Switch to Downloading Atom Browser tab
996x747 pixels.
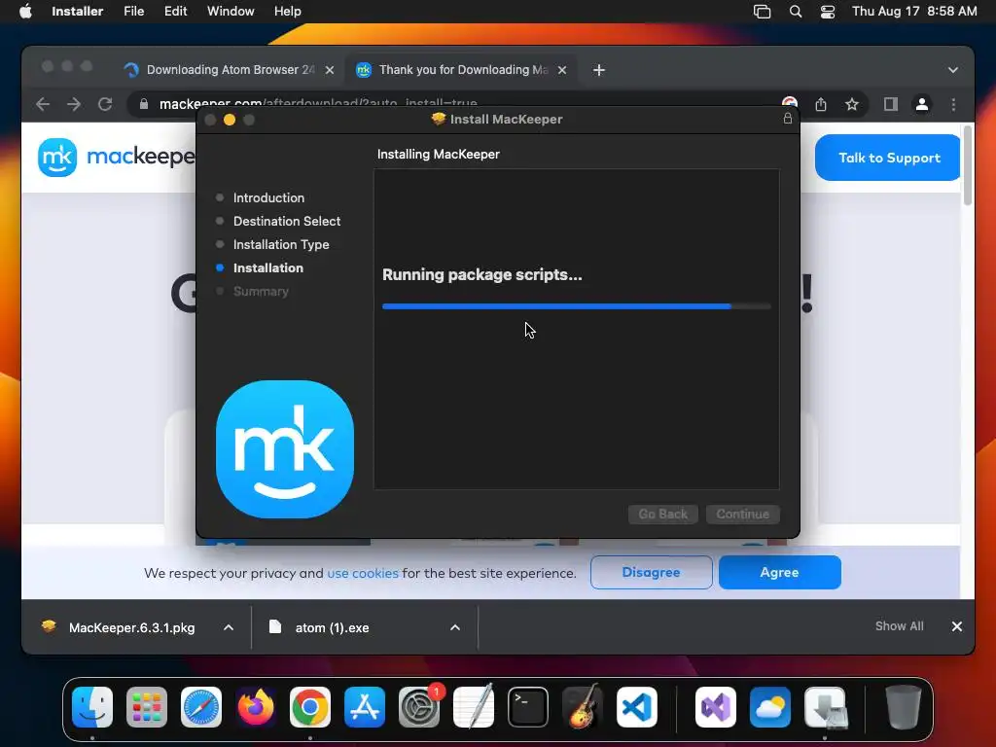click(x=230, y=70)
